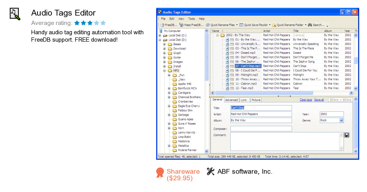Switch to the Picture tab
The width and height of the screenshot is (367, 192).
click(256, 100)
